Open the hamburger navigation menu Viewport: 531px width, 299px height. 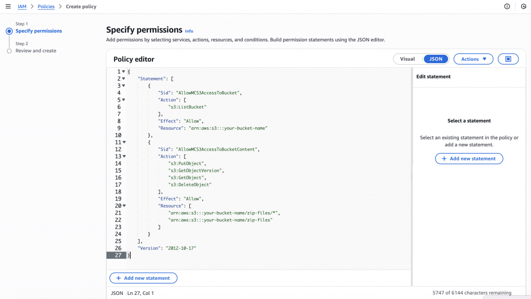tap(8, 6)
